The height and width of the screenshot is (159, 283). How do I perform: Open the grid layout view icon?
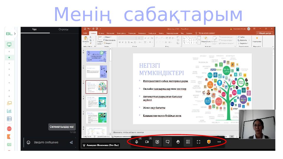188,142
